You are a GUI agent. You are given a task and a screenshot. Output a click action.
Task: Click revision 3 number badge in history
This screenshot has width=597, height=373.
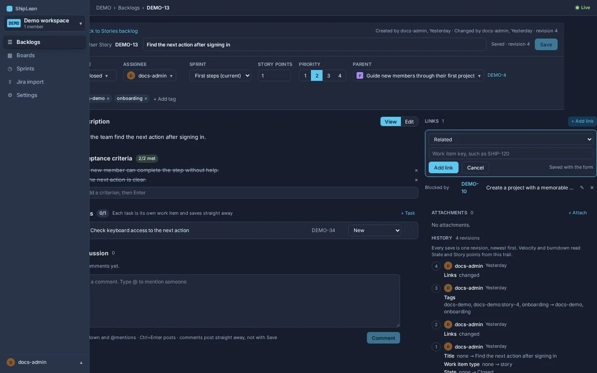click(x=436, y=288)
